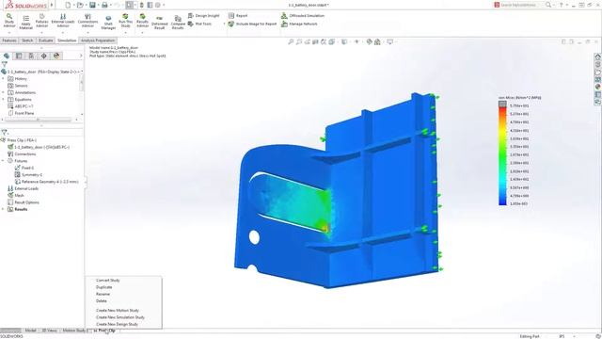The height and width of the screenshot is (339, 602).
Task: Open the Plot Tools option
Action: (x=200, y=24)
